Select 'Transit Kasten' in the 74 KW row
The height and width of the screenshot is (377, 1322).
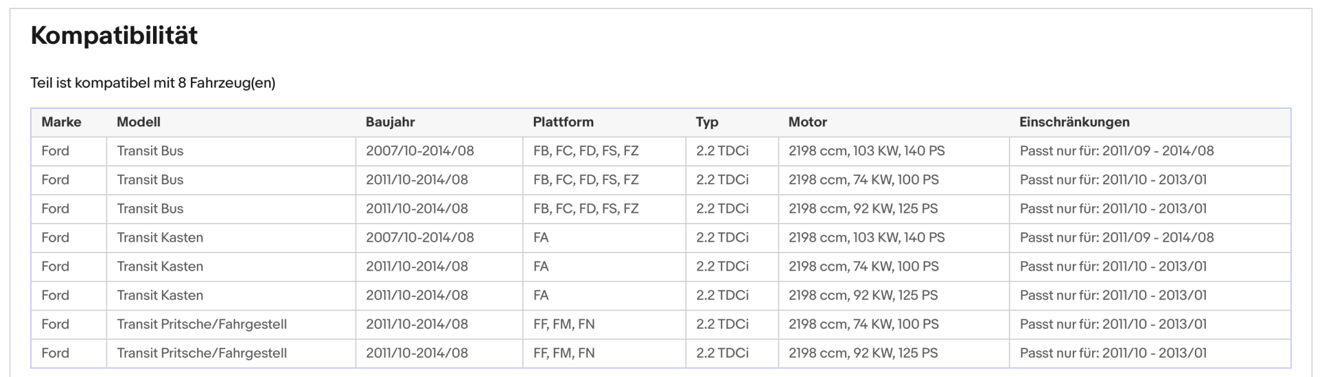click(159, 267)
